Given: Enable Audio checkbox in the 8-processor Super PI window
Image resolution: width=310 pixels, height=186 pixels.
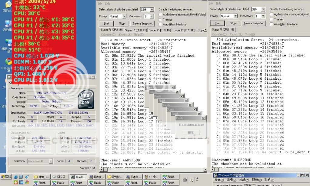Looking at the screenshot, I should click(x=160, y=15).
